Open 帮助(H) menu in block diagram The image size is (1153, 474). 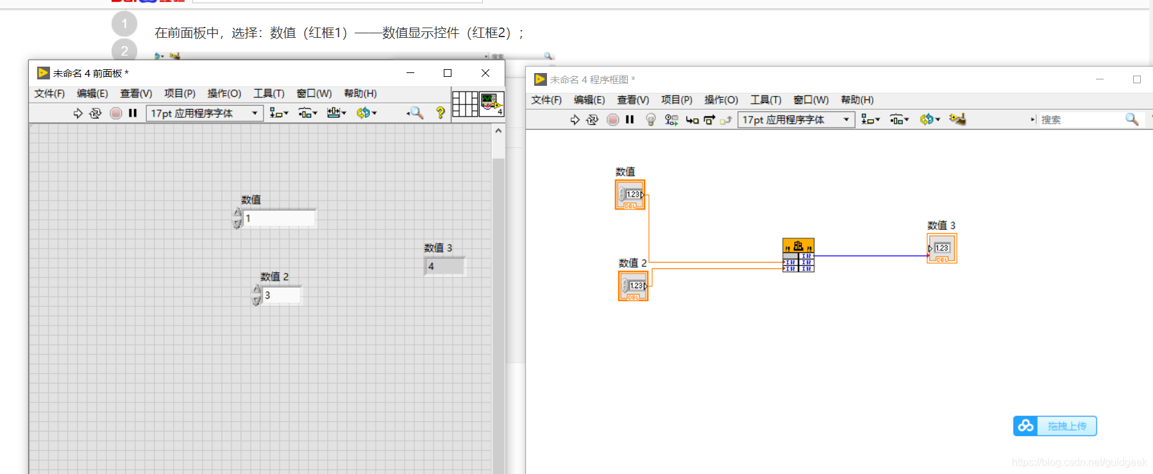[857, 100]
